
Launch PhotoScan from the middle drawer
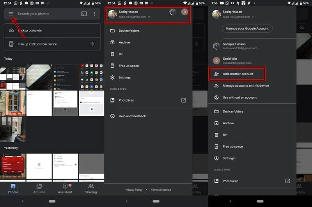148,100
